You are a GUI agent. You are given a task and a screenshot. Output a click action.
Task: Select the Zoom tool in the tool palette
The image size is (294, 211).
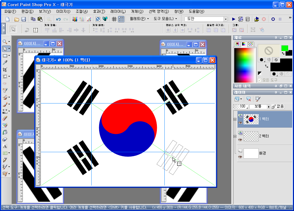pyautogui.click(x=5, y=41)
